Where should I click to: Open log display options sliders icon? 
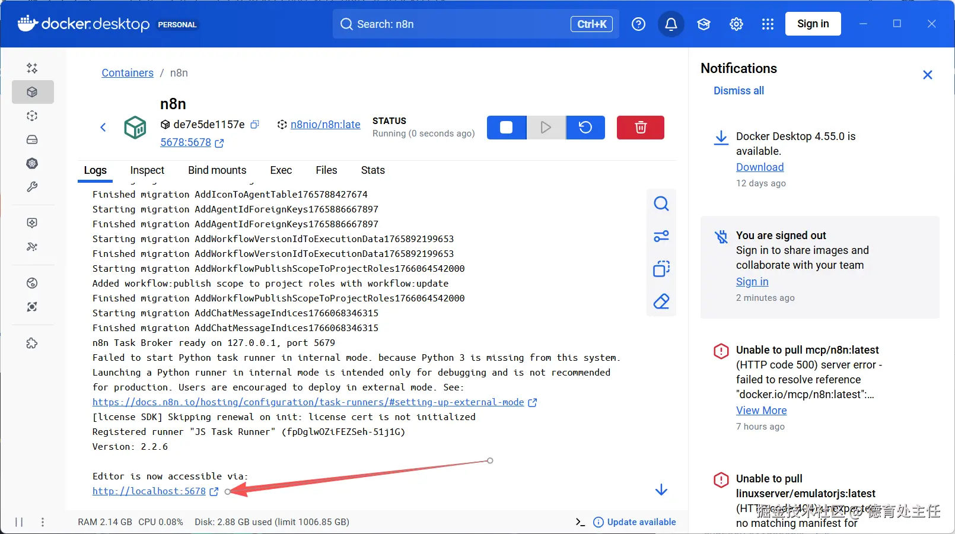click(661, 236)
